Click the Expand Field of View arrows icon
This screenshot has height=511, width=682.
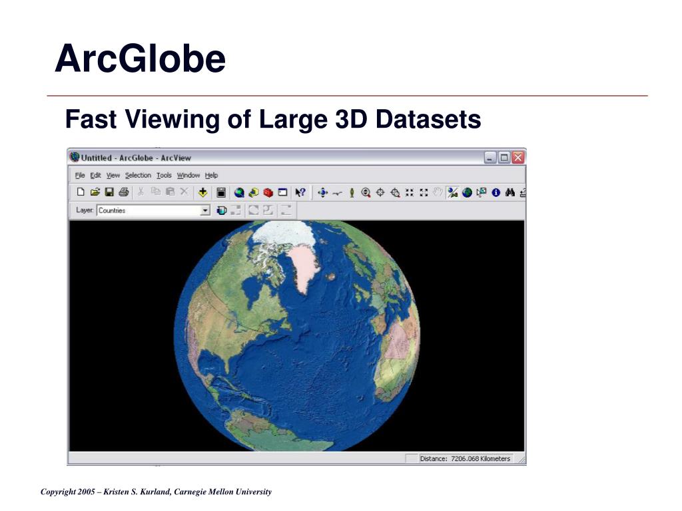(424, 192)
